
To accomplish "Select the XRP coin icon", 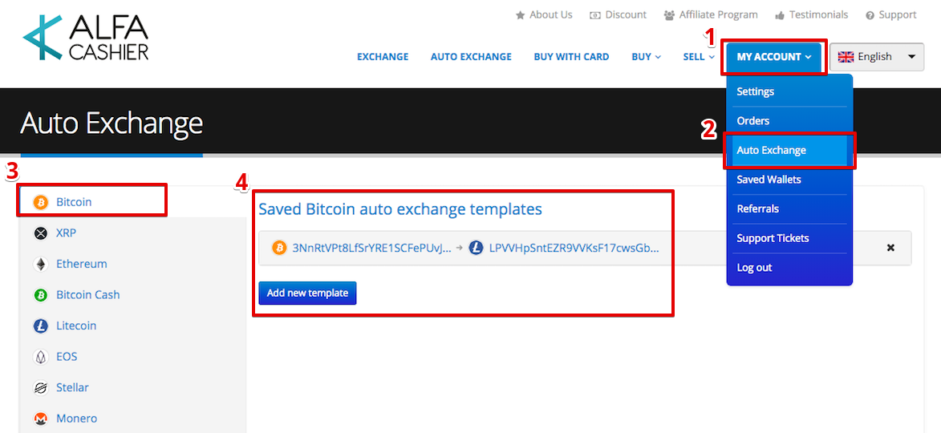I will [41, 233].
